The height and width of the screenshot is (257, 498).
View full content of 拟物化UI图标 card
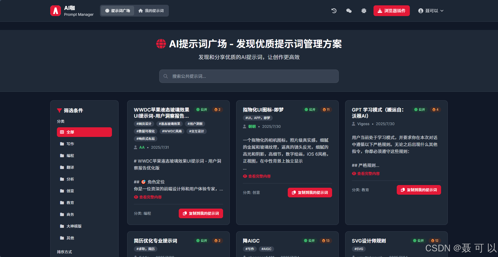257,176
